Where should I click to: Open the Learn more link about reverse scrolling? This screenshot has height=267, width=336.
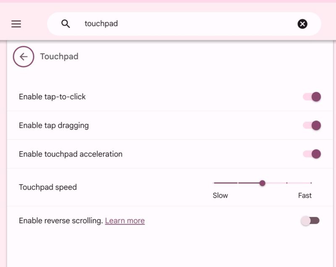125,220
